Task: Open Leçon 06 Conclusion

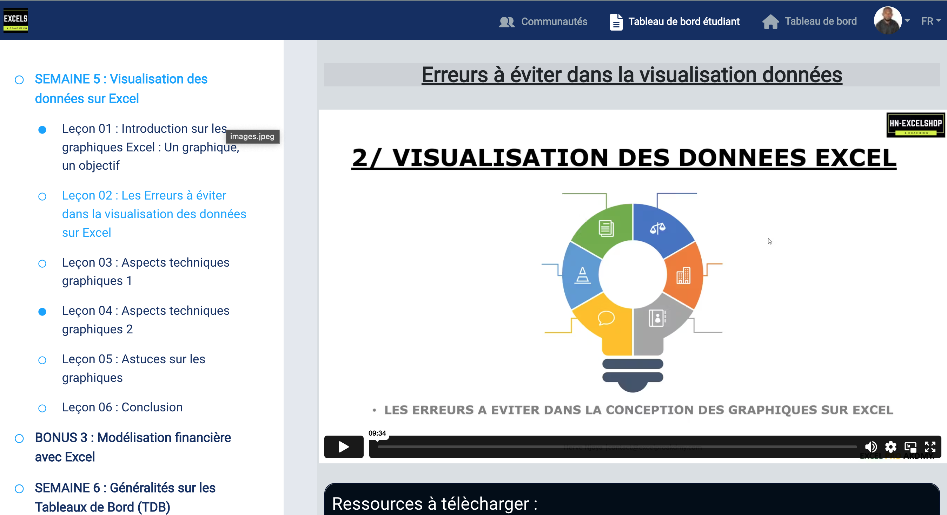Action: pos(122,407)
